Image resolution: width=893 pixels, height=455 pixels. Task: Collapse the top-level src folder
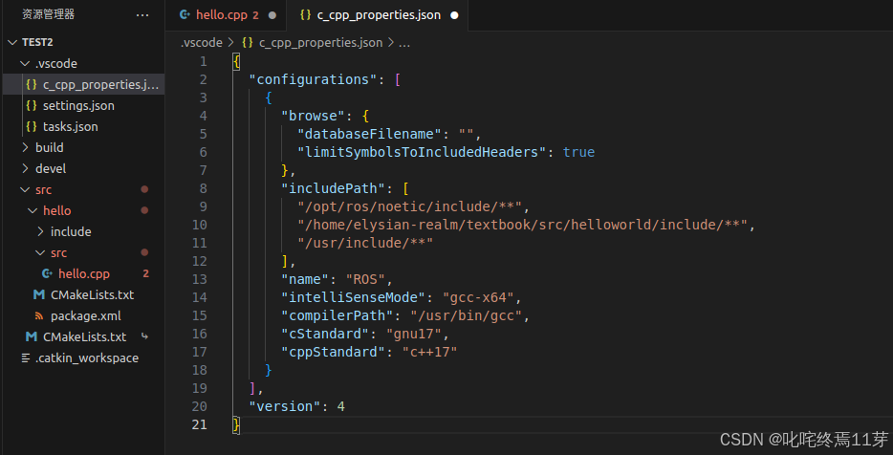(x=24, y=189)
